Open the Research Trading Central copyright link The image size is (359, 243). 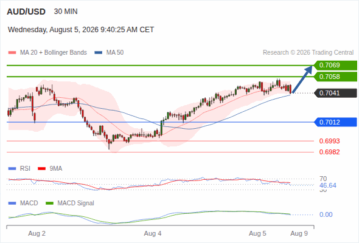[308, 53]
